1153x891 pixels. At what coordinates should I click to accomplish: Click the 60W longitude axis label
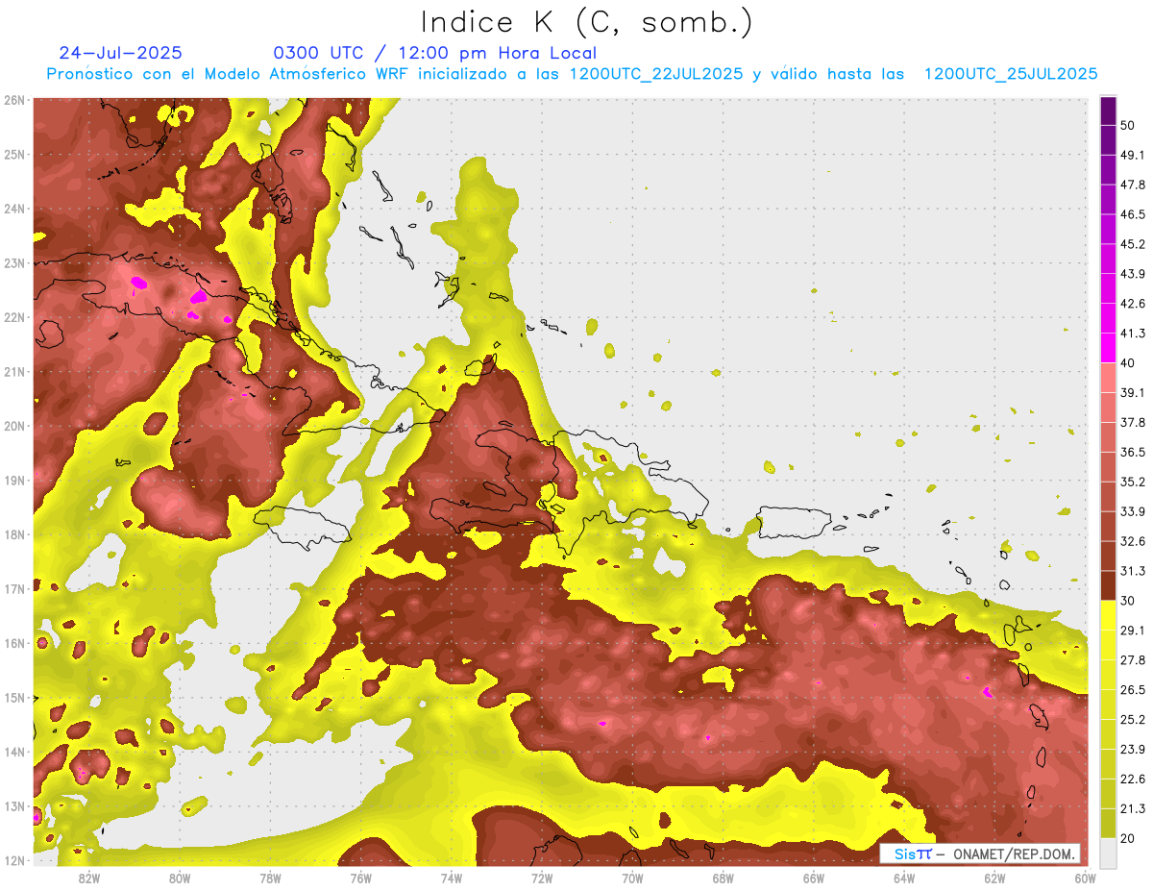1086,878
